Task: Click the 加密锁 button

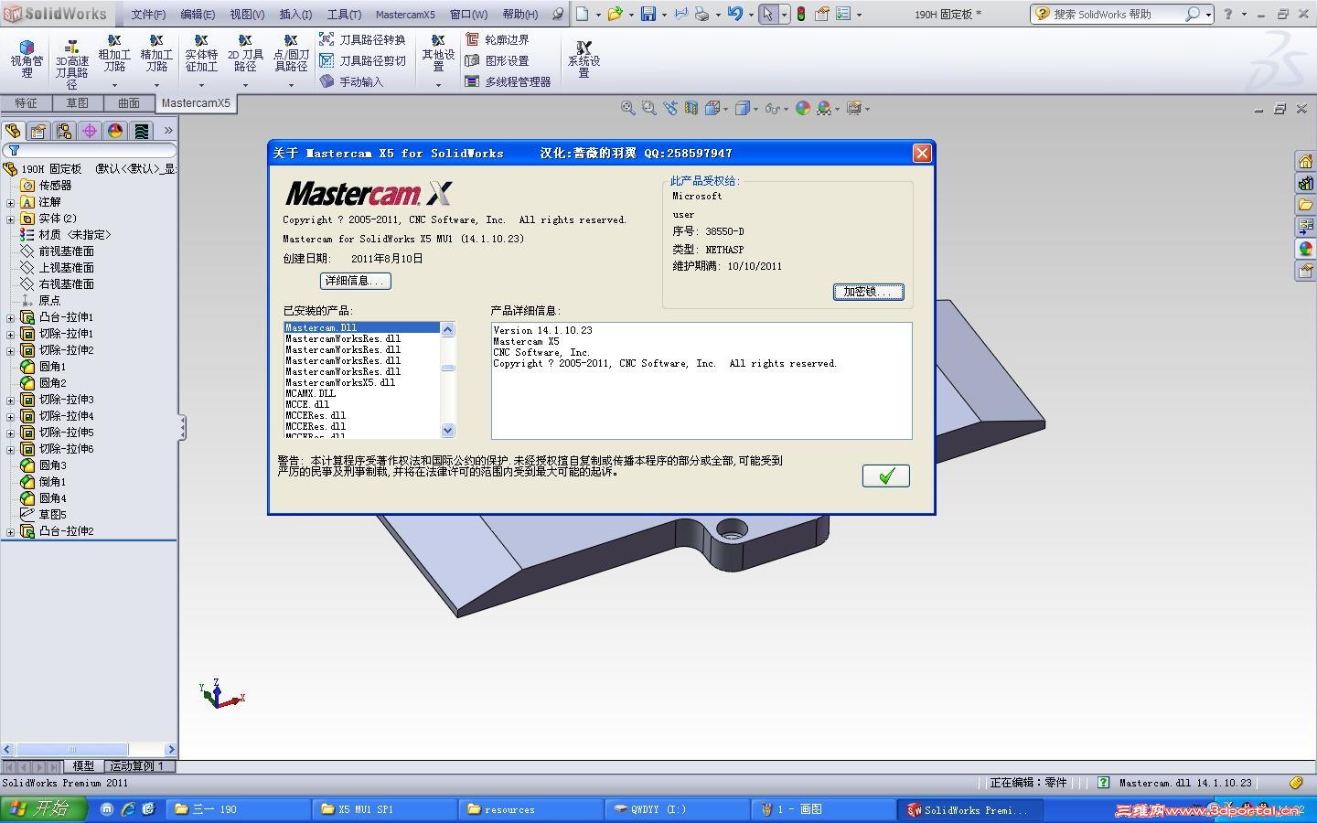Action: [868, 292]
